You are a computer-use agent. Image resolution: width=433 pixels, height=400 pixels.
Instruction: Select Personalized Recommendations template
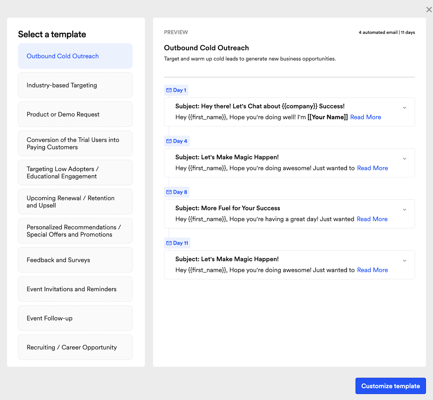[x=75, y=231]
